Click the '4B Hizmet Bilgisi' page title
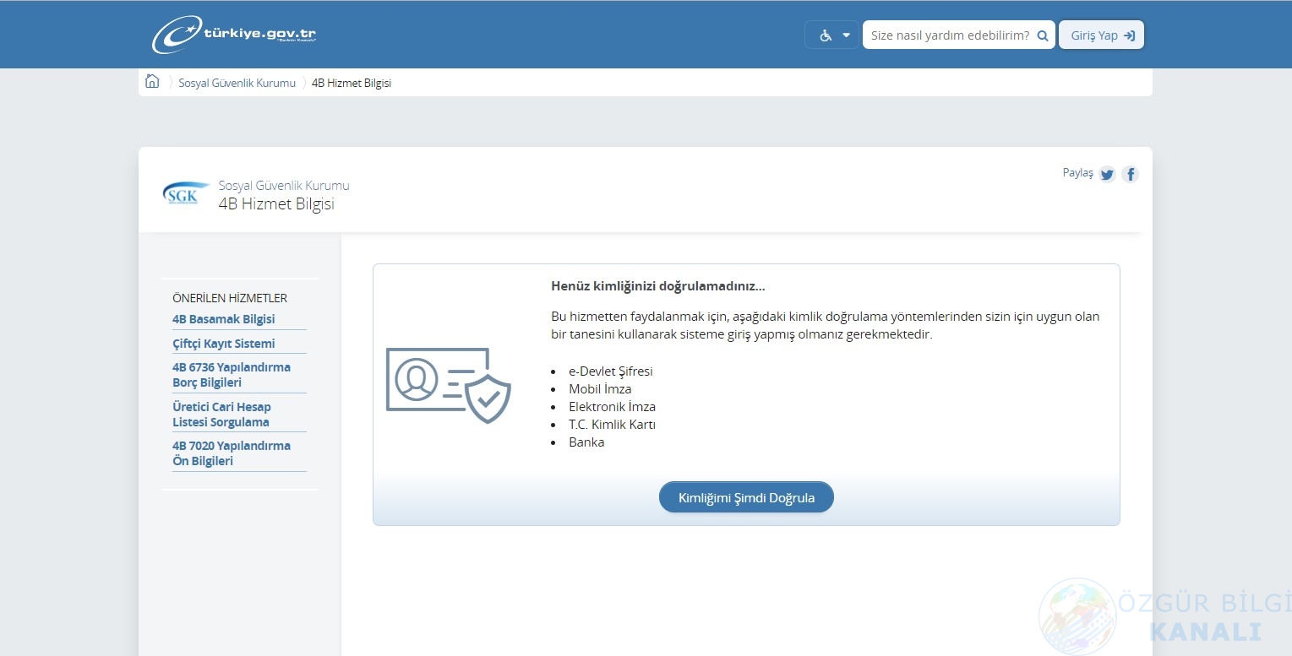 276,204
